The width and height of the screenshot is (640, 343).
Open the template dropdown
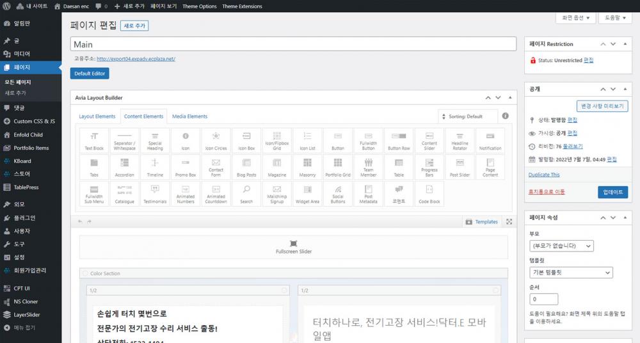pyautogui.click(x=571, y=273)
